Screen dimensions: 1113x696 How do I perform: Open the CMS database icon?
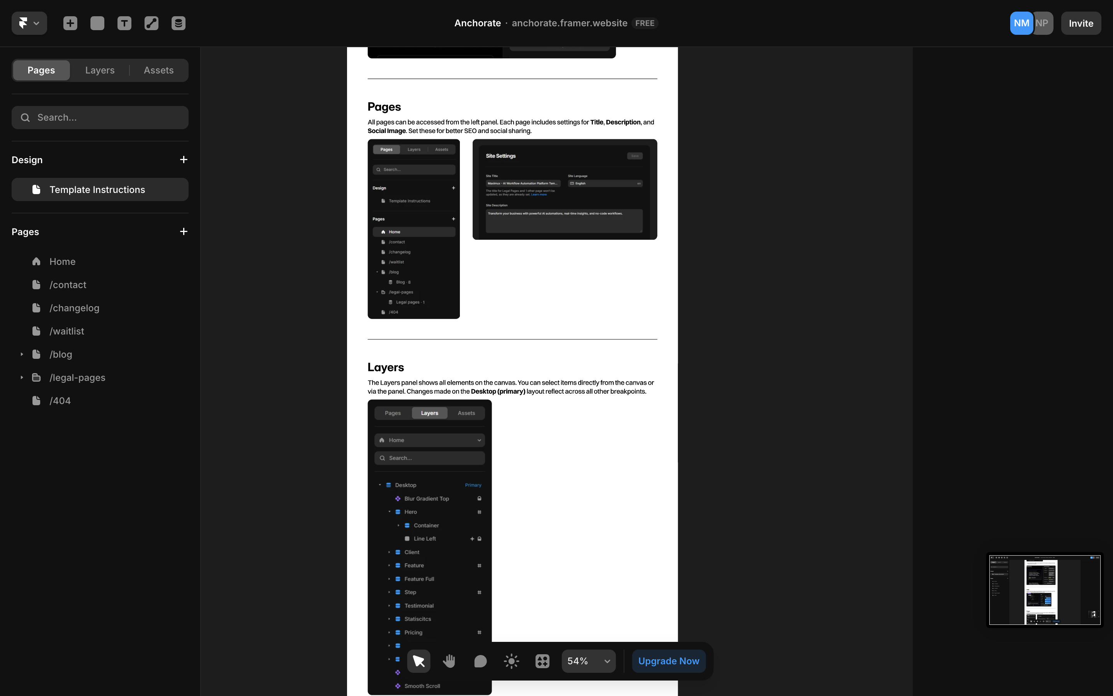[x=178, y=23]
